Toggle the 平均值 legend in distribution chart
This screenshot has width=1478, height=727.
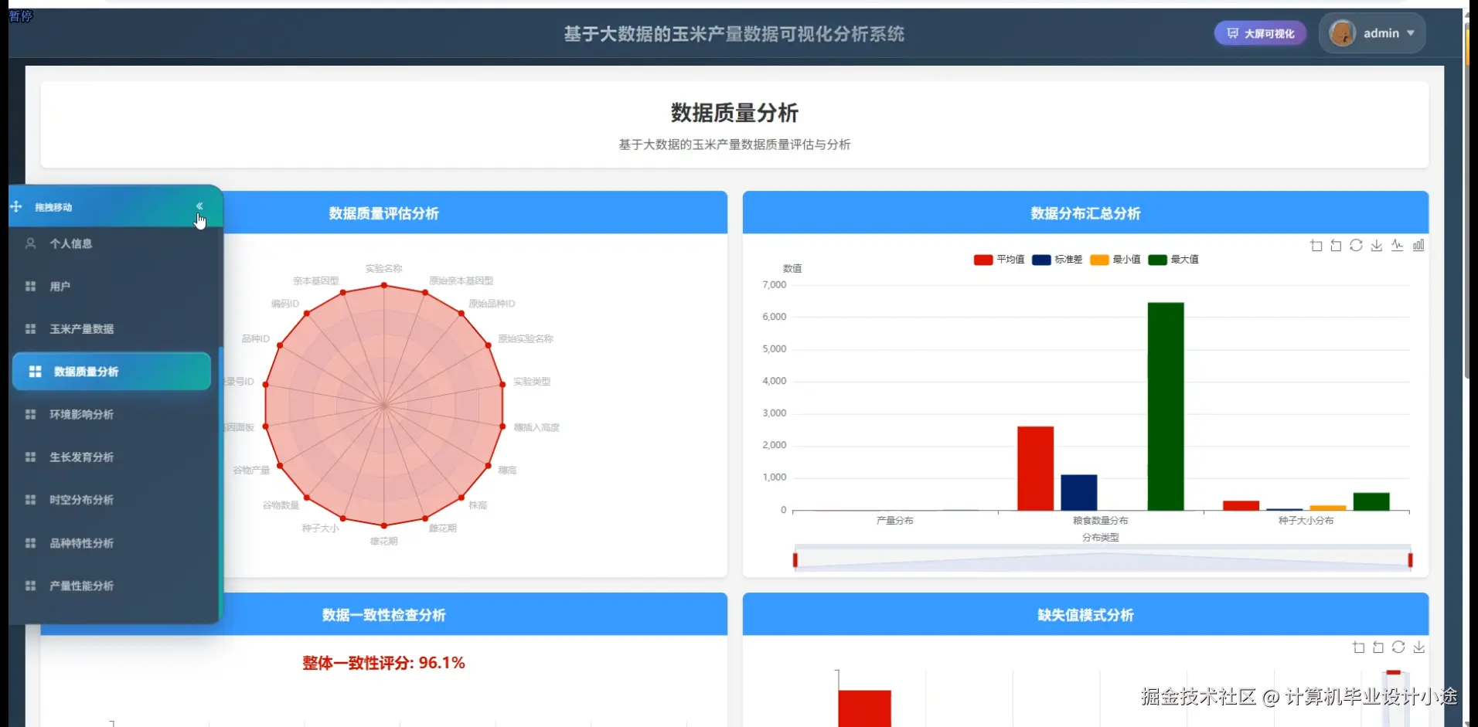pyautogui.click(x=1000, y=260)
